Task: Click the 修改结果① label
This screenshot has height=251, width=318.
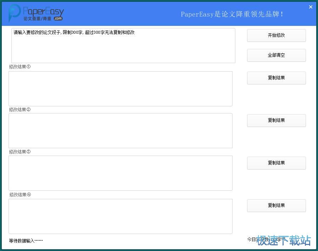Action: pyautogui.click(x=19, y=67)
